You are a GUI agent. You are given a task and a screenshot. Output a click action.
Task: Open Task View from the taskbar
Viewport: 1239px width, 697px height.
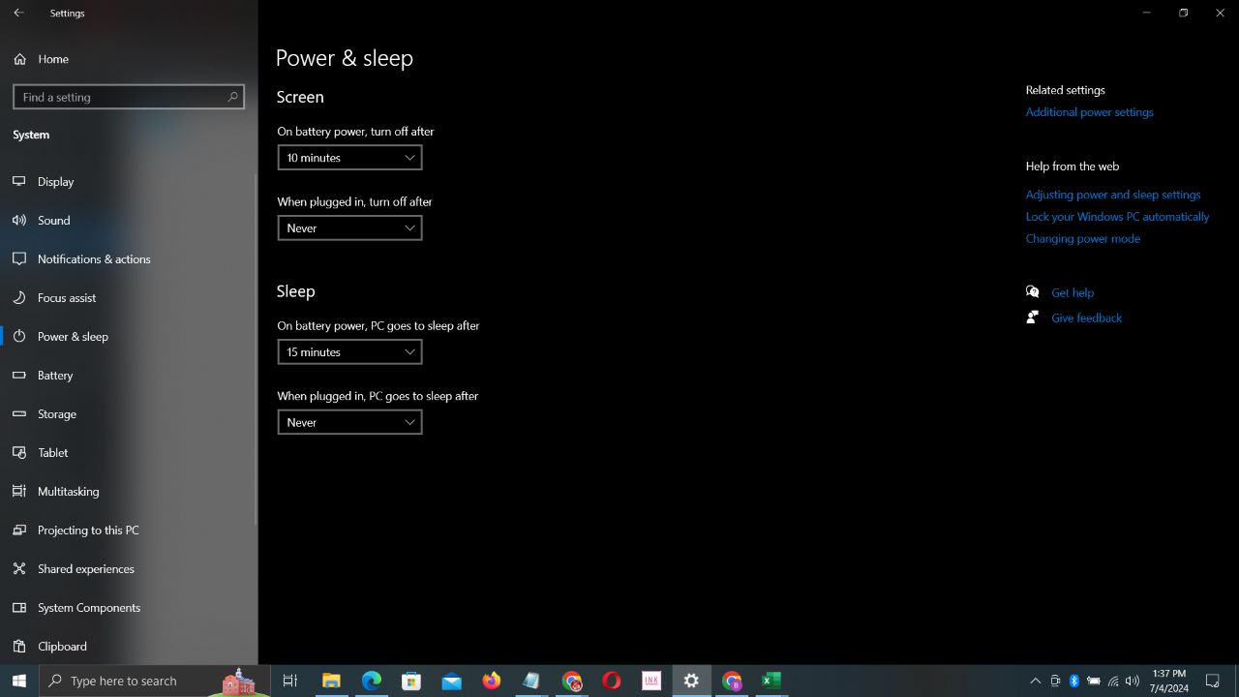point(289,681)
